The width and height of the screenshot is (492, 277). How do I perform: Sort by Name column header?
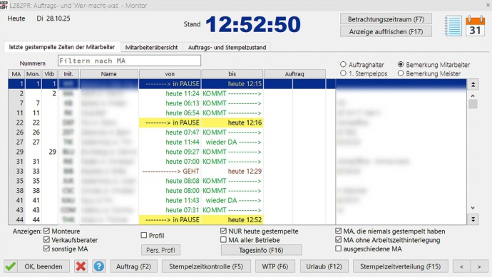(109, 74)
